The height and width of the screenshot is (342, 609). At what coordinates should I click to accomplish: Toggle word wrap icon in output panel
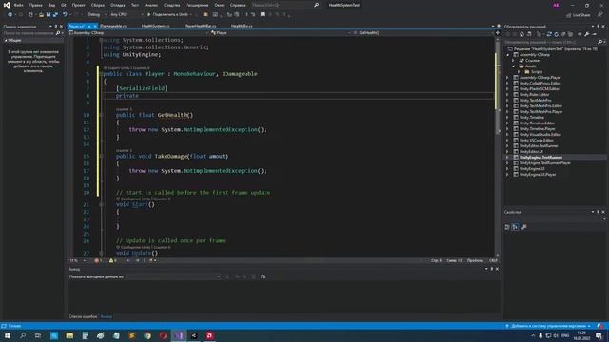click(264, 276)
